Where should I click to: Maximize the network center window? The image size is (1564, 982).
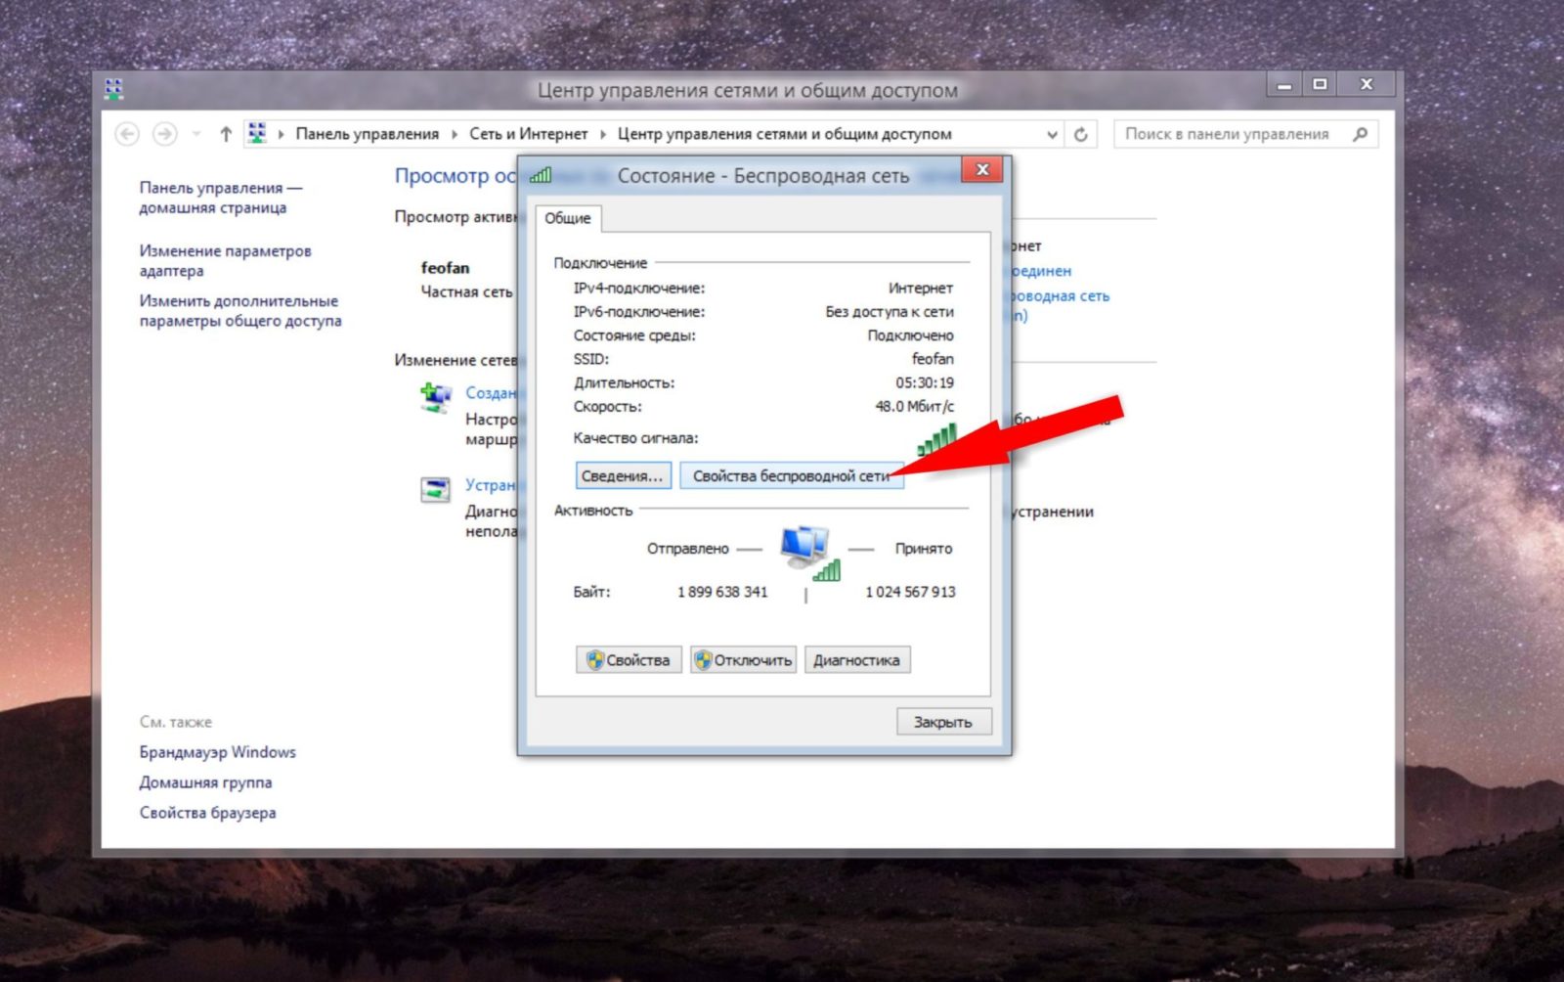point(1320,85)
